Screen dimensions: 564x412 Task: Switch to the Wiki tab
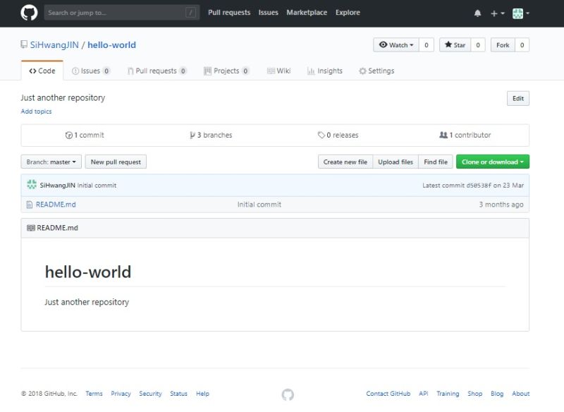(x=278, y=71)
